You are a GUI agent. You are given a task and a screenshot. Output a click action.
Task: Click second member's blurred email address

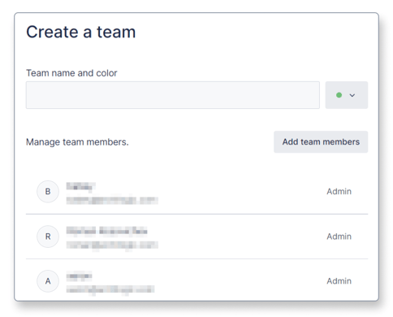[112, 245]
